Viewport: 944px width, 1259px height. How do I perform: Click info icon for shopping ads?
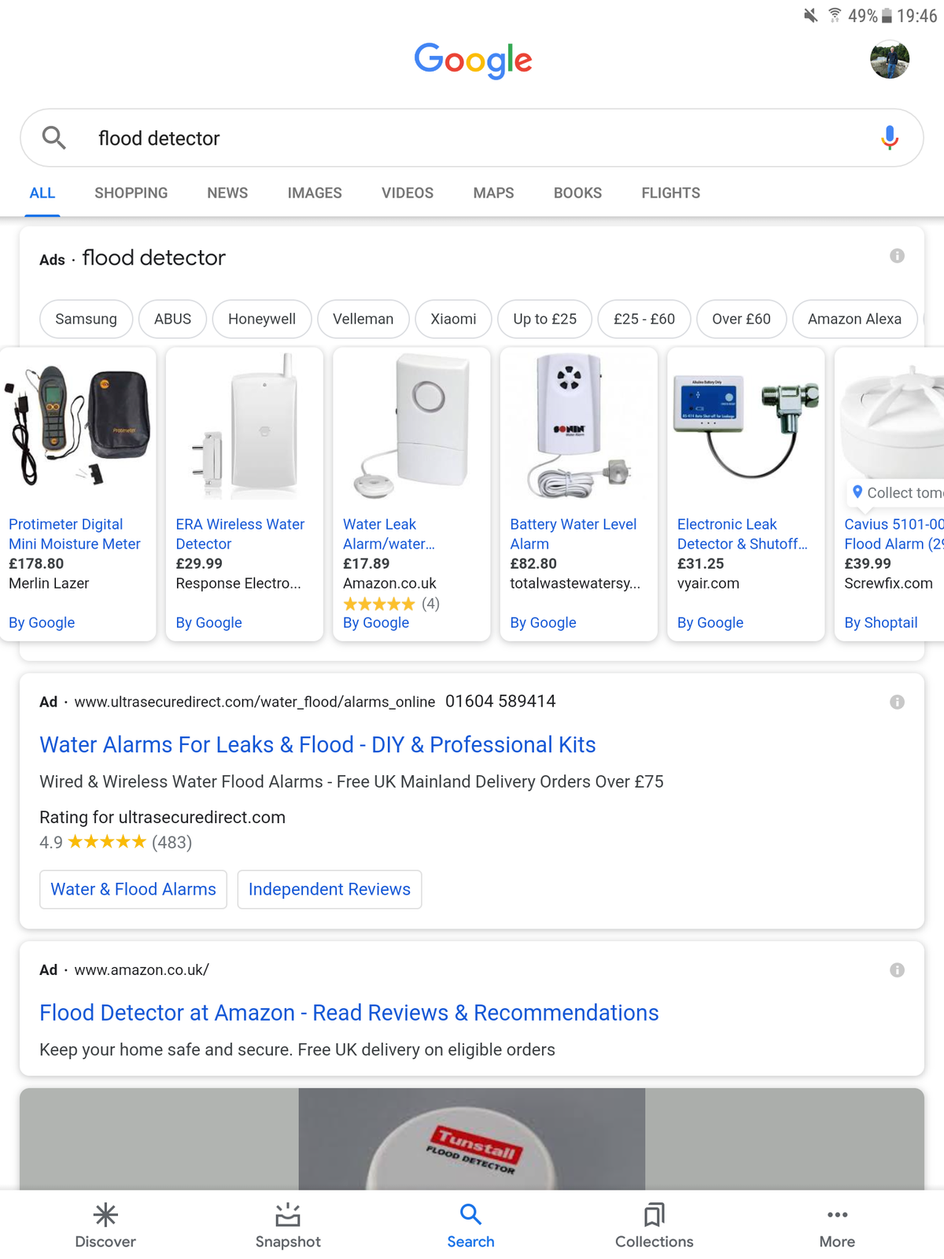coord(897,256)
